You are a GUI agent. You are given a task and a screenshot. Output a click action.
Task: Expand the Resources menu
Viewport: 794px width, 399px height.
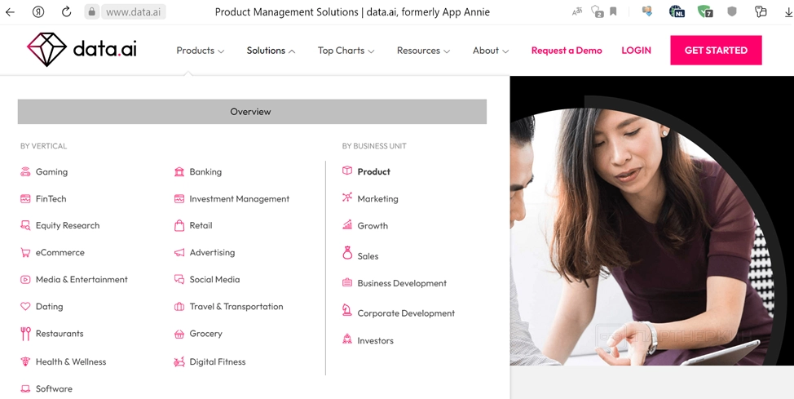pyautogui.click(x=423, y=51)
